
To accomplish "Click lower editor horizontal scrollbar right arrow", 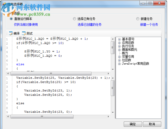I will 108,116.
